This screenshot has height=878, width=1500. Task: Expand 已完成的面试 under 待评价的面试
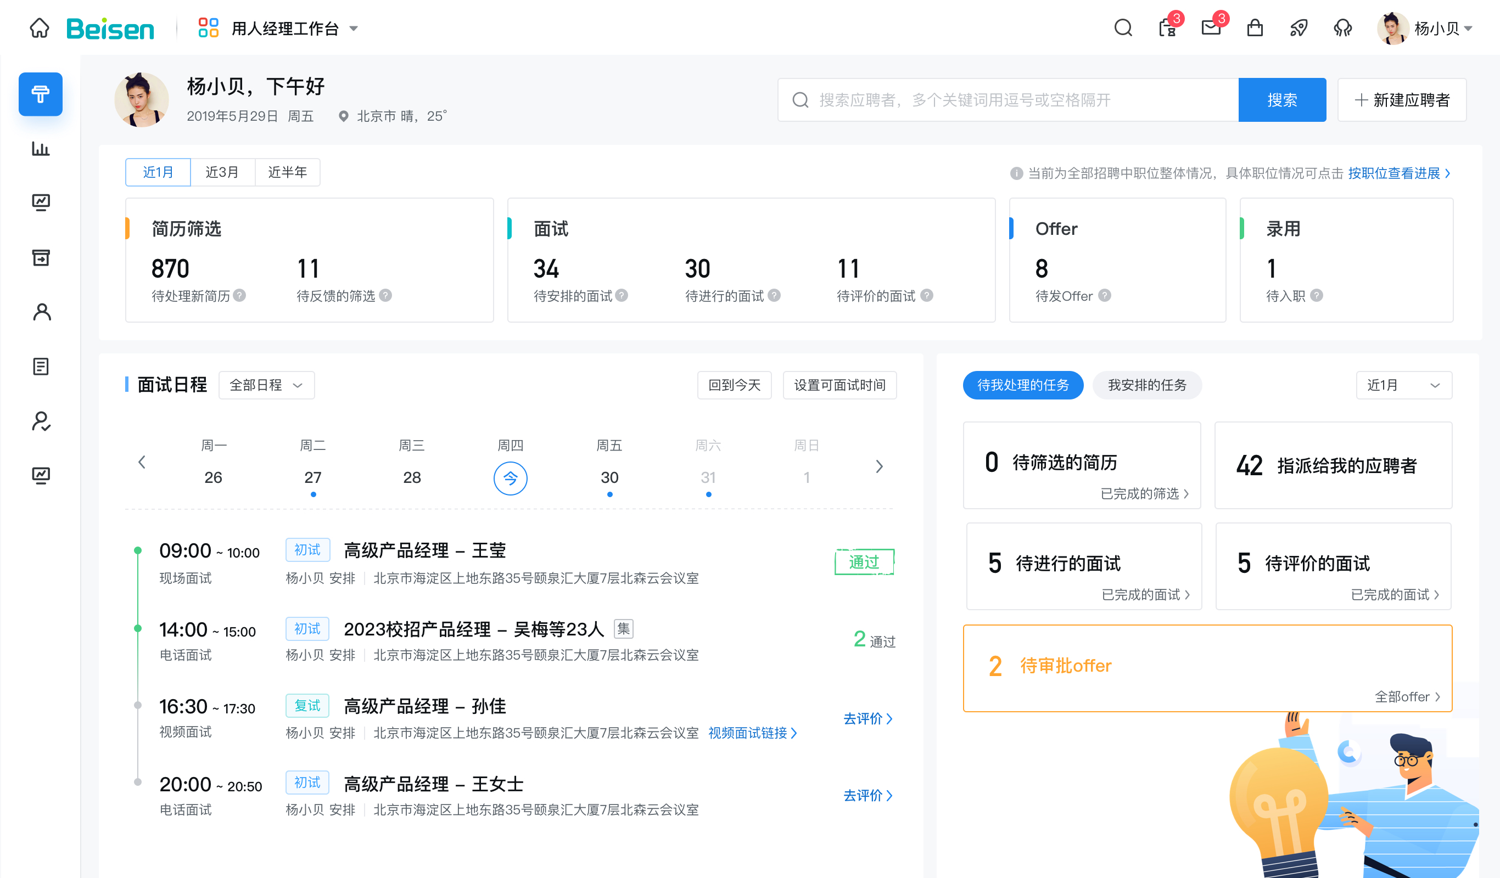pyautogui.click(x=1395, y=595)
